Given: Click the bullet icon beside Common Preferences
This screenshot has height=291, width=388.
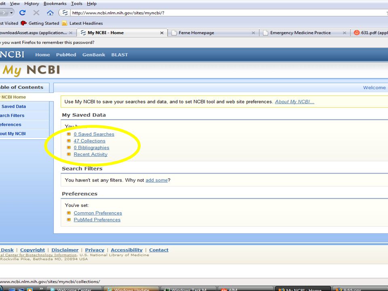Looking at the screenshot, I should 69,213.
